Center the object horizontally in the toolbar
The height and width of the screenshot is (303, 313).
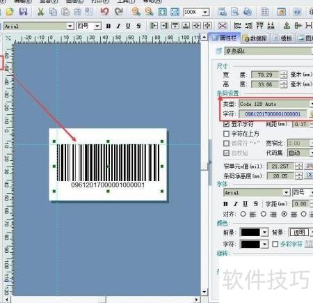point(196,26)
